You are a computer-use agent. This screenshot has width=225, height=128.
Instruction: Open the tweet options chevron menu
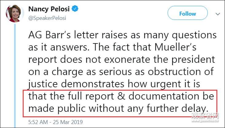click(218, 14)
